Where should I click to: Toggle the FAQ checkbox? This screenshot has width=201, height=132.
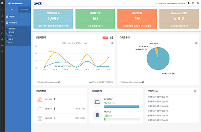pyautogui.click(x=7, y=35)
